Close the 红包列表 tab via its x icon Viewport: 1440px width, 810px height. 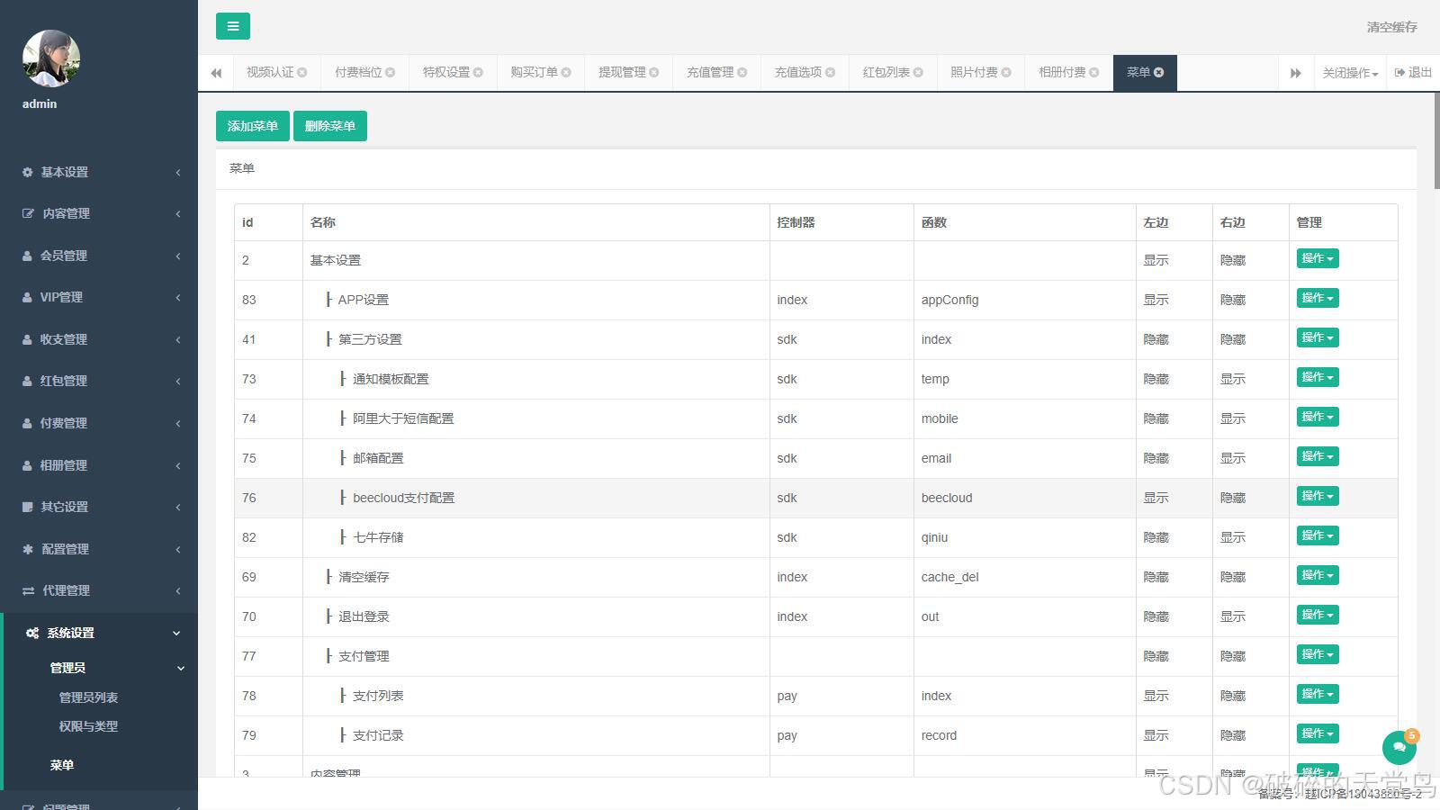click(x=918, y=73)
